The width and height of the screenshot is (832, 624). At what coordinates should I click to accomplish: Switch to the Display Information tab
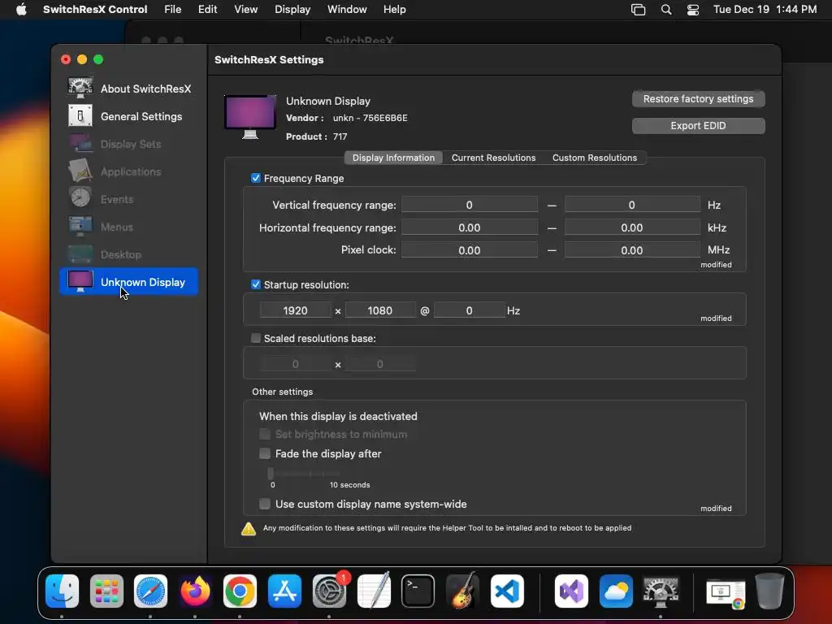pos(393,158)
